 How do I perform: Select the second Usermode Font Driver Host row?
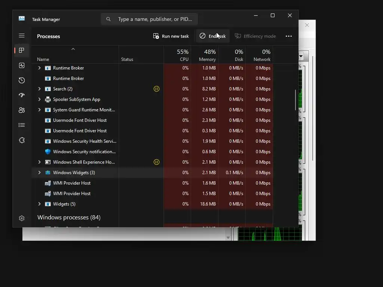coord(153,131)
